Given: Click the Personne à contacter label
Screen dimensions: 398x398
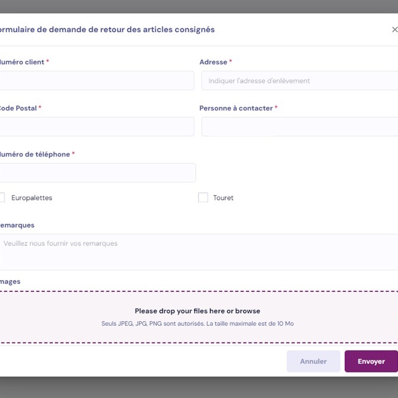Looking at the screenshot, I should tap(236, 108).
